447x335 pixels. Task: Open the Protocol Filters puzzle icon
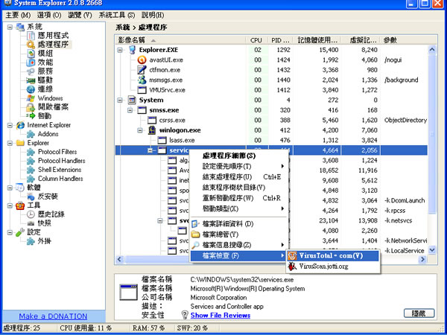pos(31,152)
